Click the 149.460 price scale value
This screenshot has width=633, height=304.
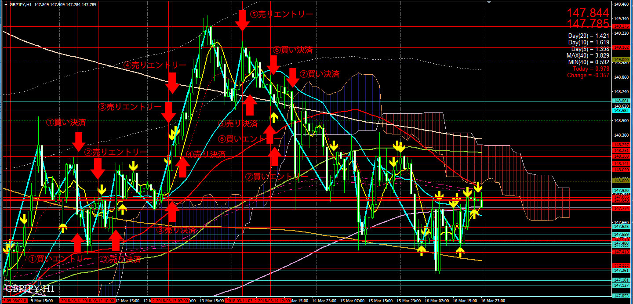tap(621, 4)
